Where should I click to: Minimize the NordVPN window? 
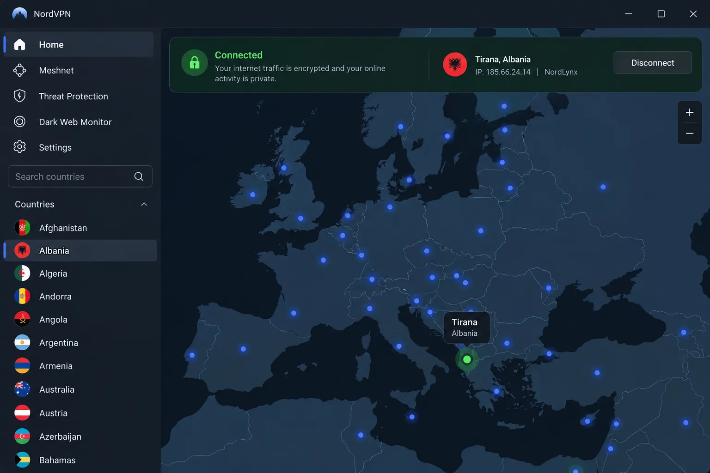coord(629,14)
